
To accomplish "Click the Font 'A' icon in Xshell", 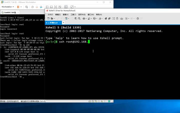I will pos(100,18).
